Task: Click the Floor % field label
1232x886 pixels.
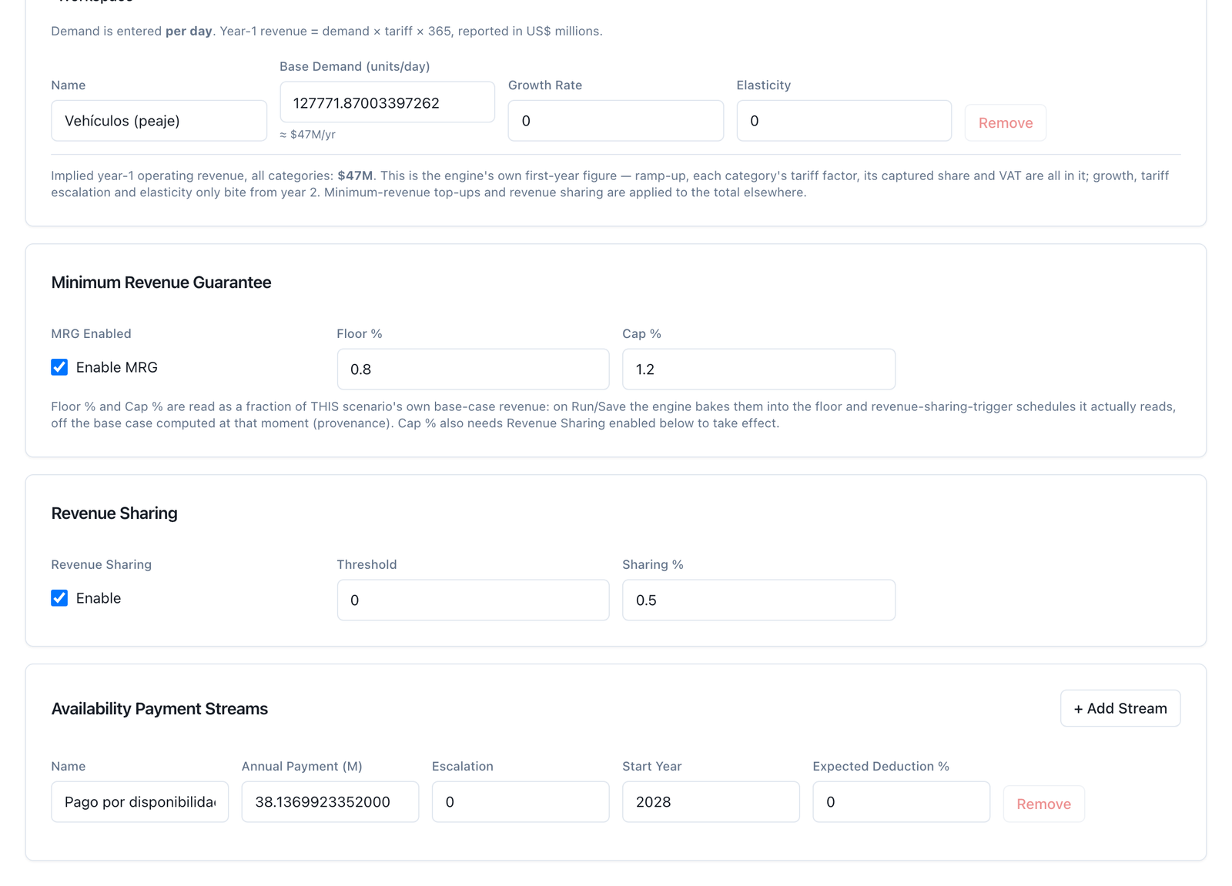Action: pyautogui.click(x=360, y=333)
